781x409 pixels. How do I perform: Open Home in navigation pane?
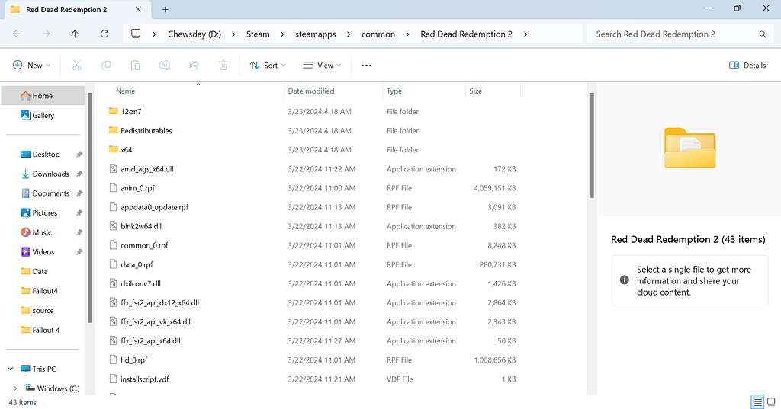(43, 95)
